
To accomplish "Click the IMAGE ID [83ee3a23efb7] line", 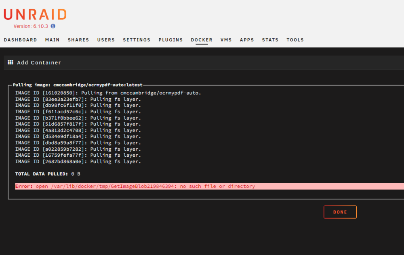I will [78, 99].
